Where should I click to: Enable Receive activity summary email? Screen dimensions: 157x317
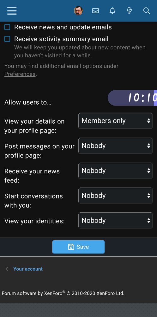point(7,39)
